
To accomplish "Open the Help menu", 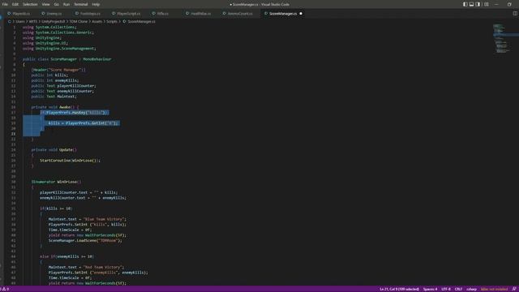I will click(x=96, y=4).
